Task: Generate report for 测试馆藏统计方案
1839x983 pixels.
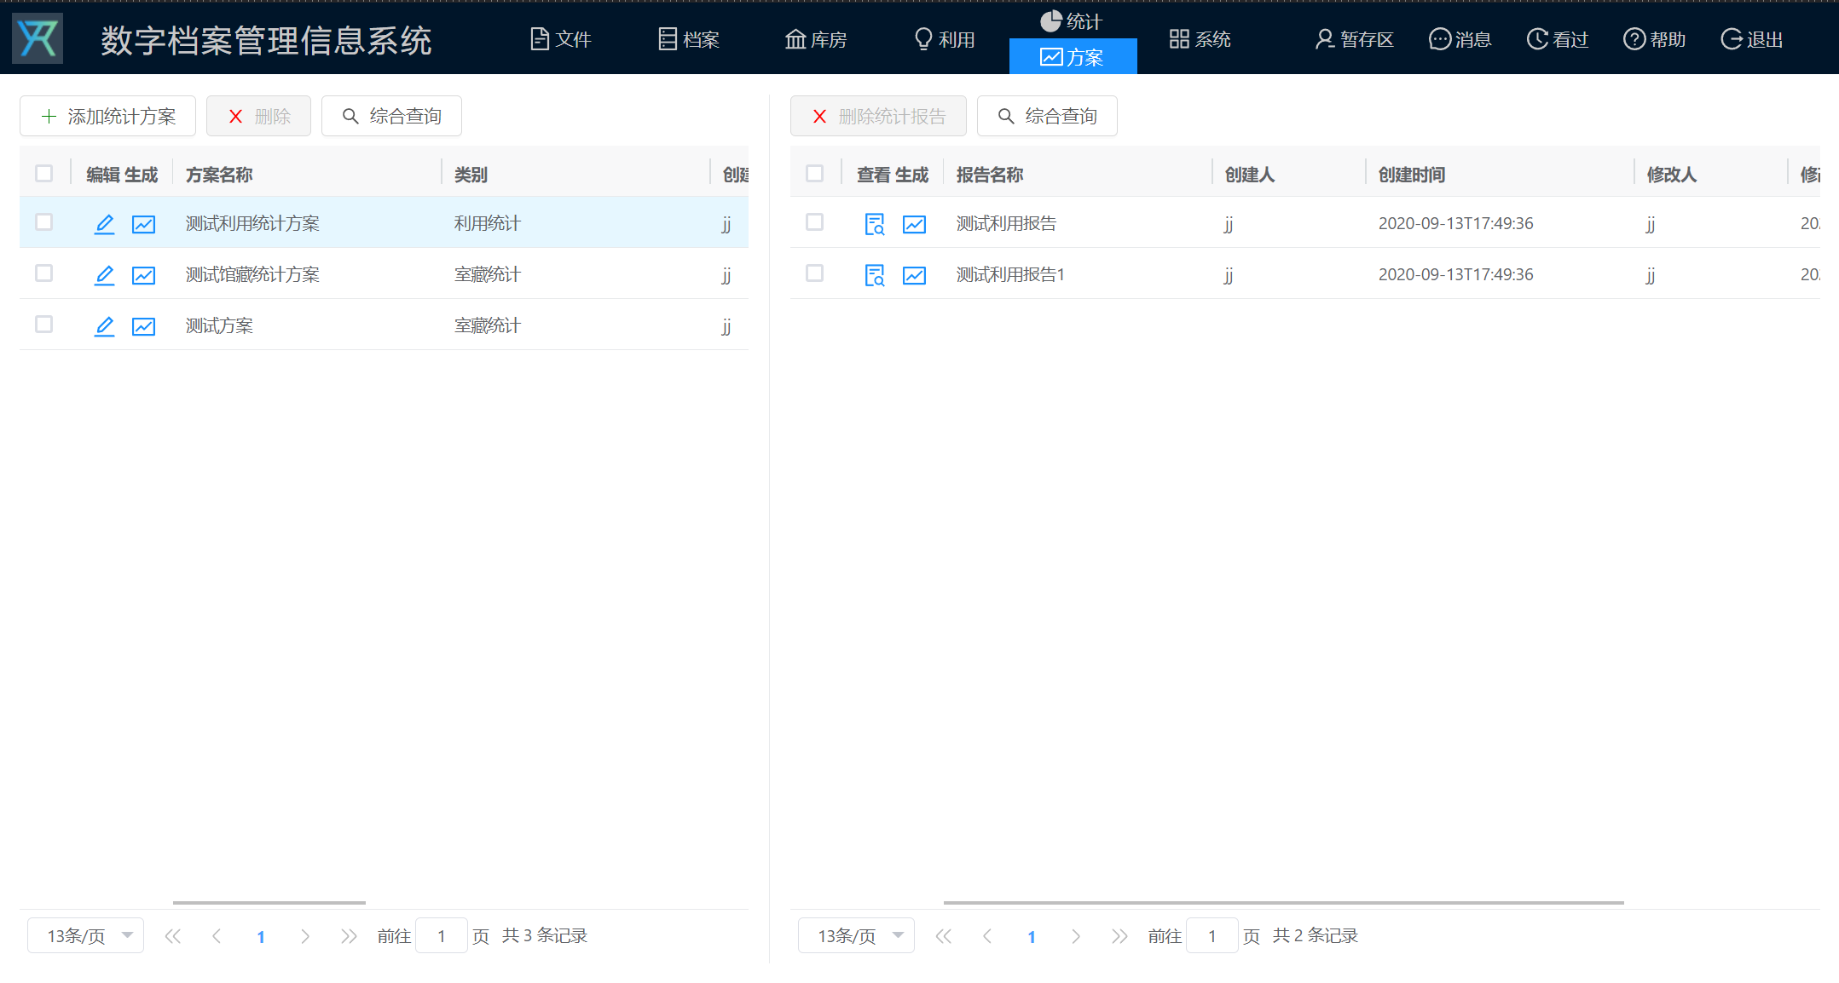Action: (143, 275)
